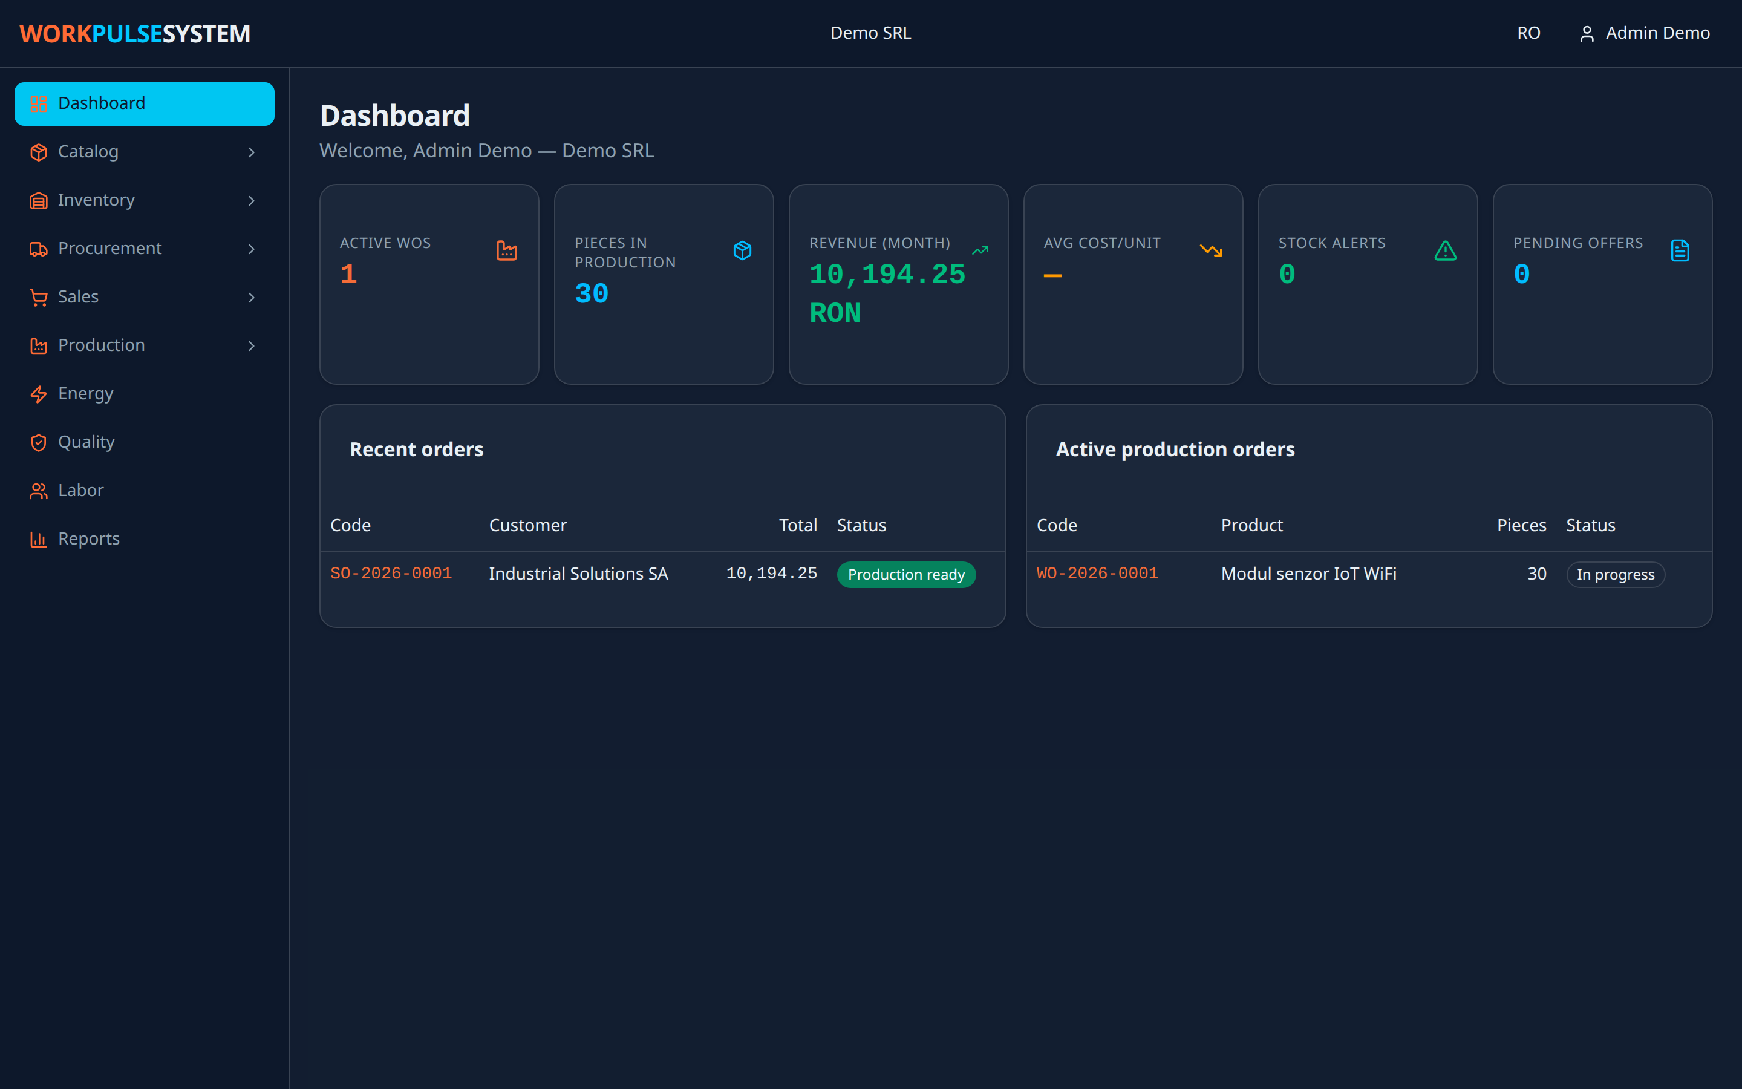The image size is (1742, 1089).
Task: Expand the Procurement menu chevron
Action: 251,249
